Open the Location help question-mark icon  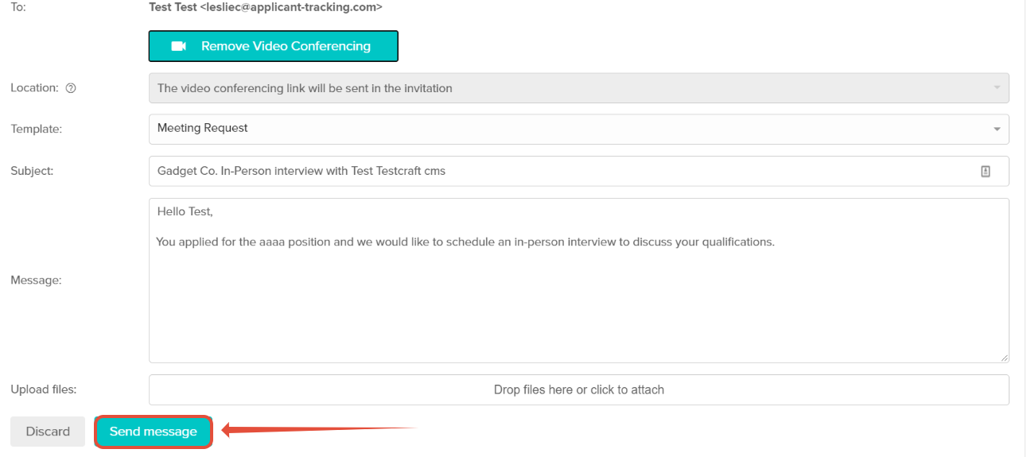[x=71, y=88]
